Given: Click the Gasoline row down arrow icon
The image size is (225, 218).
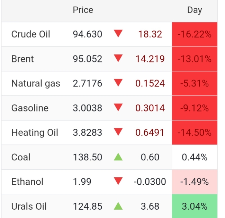Looking at the screenshot, I should 118,108.
